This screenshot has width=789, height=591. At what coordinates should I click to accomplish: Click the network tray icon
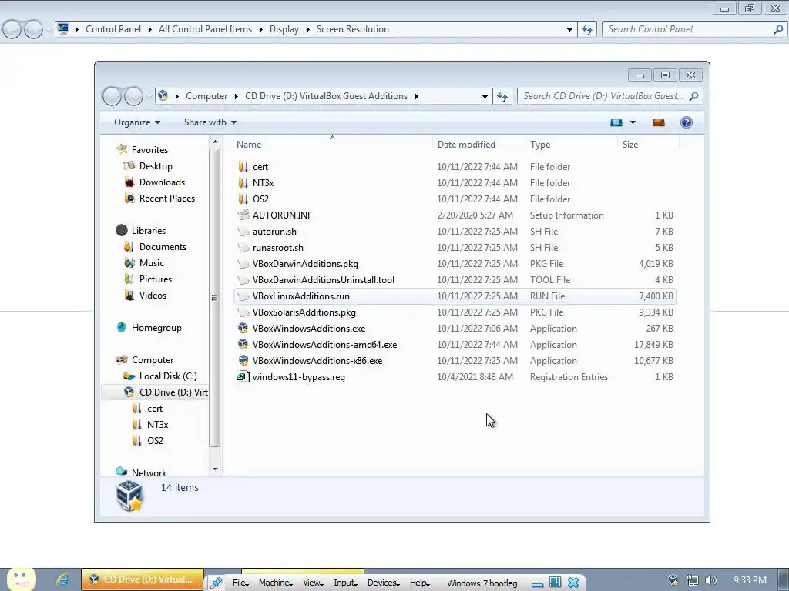(693, 580)
